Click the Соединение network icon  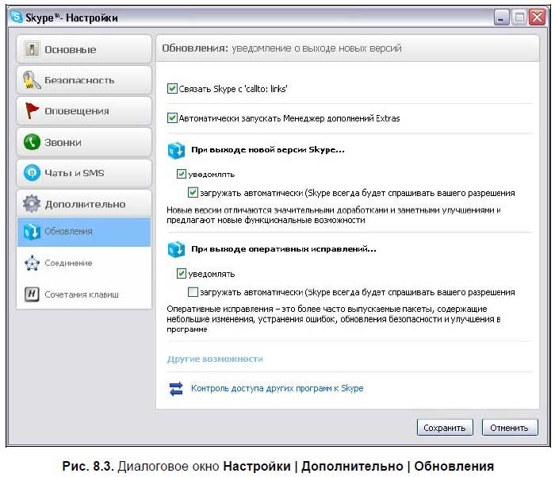(x=32, y=263)
